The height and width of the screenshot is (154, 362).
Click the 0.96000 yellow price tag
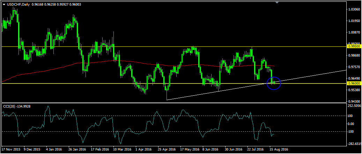tap(354, 83)
